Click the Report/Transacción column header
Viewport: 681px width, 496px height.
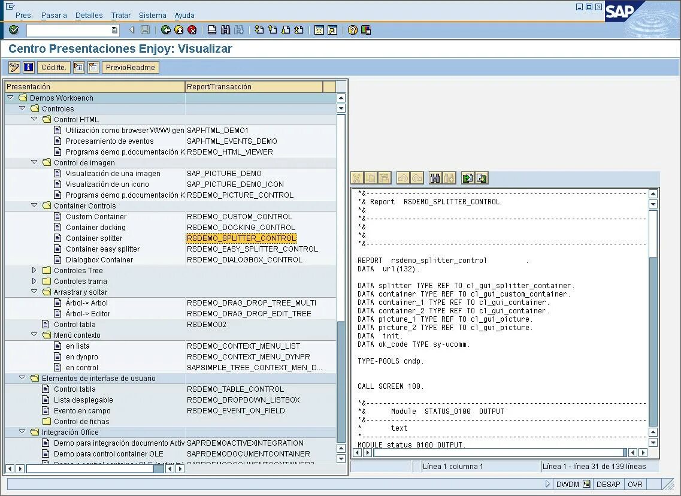[254, 86]
